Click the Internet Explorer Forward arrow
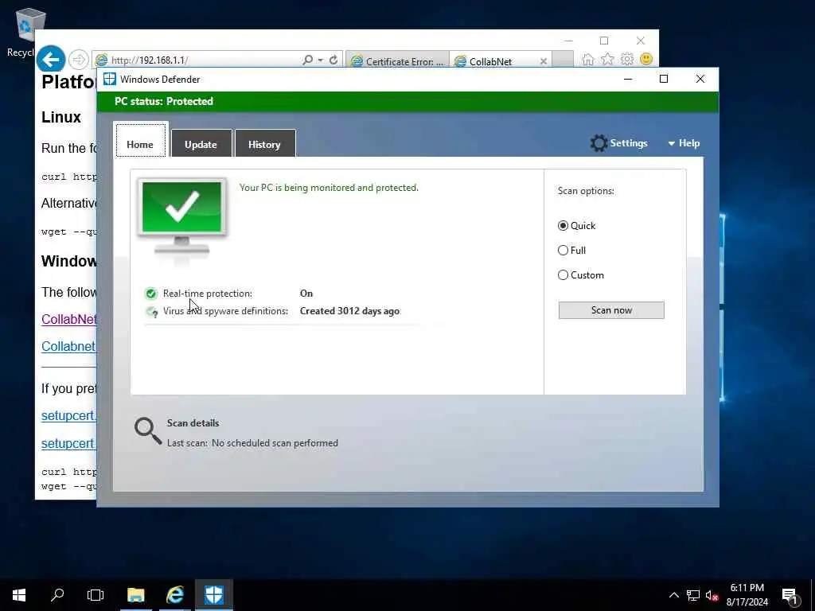Image resolution: width=815 pixels, height=611 pixels. tap(79, 60)
